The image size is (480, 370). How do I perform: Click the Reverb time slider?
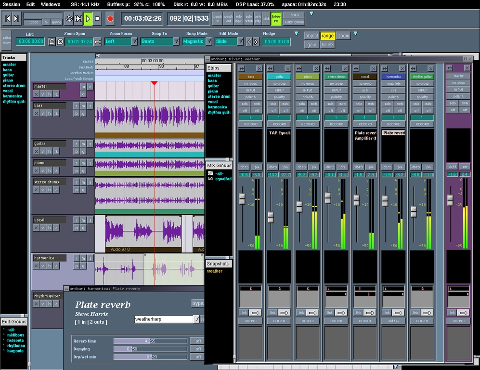(150, 341)
